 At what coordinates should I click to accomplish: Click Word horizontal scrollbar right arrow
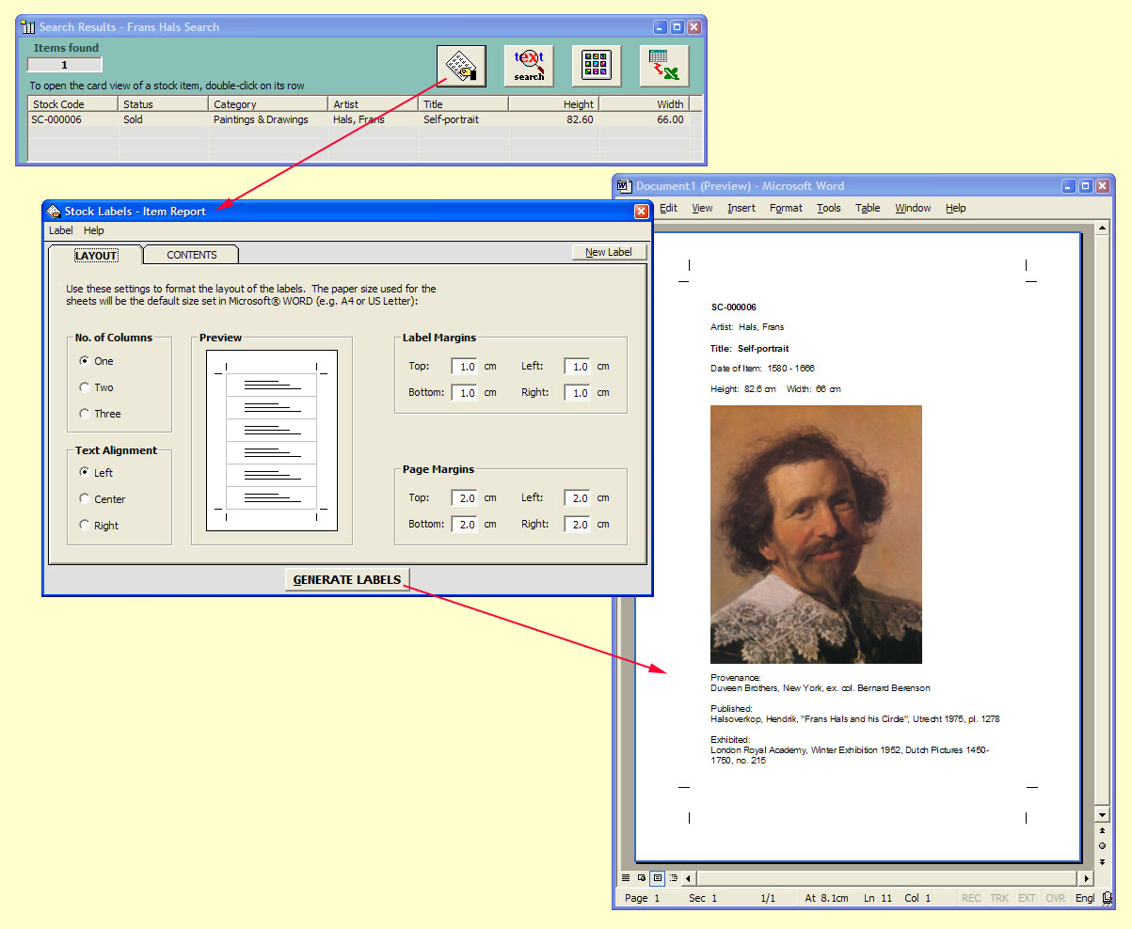click(x=1087, y=878)
